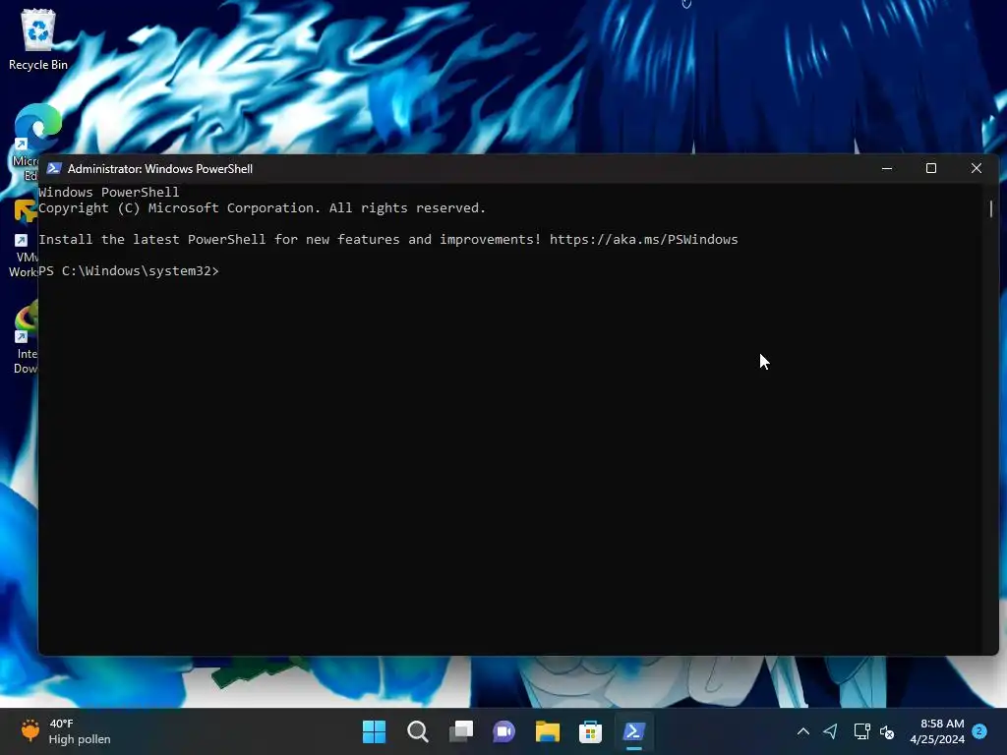
Task: Minimize the PowerShell window
Action: pyautogui.click(x=887, y=168)
